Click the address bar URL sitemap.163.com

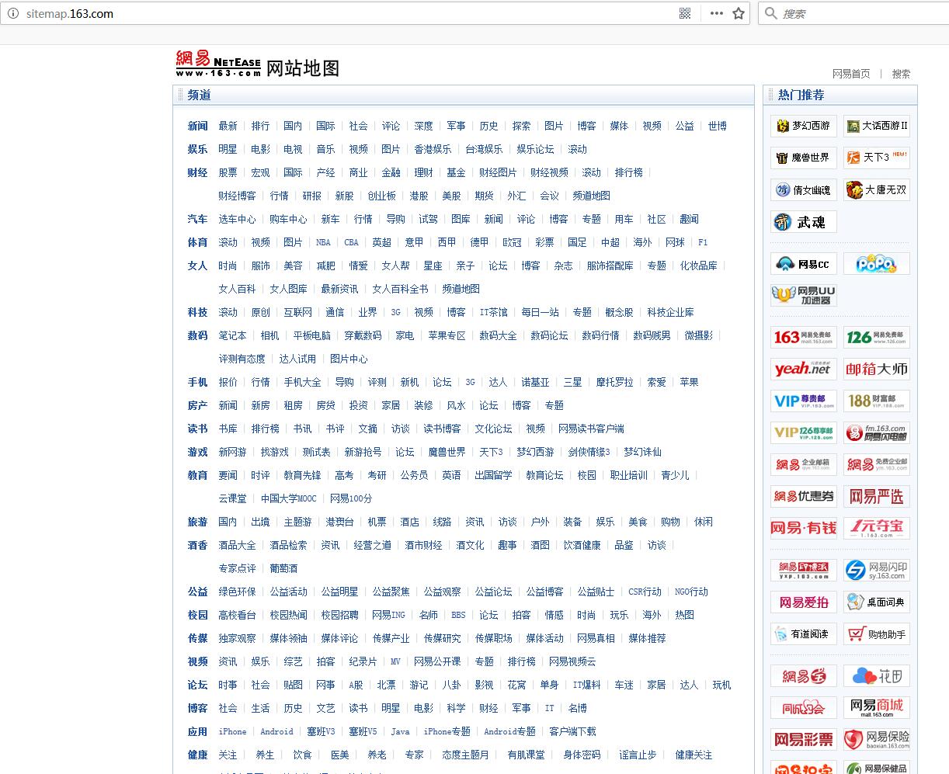point(69,14)
